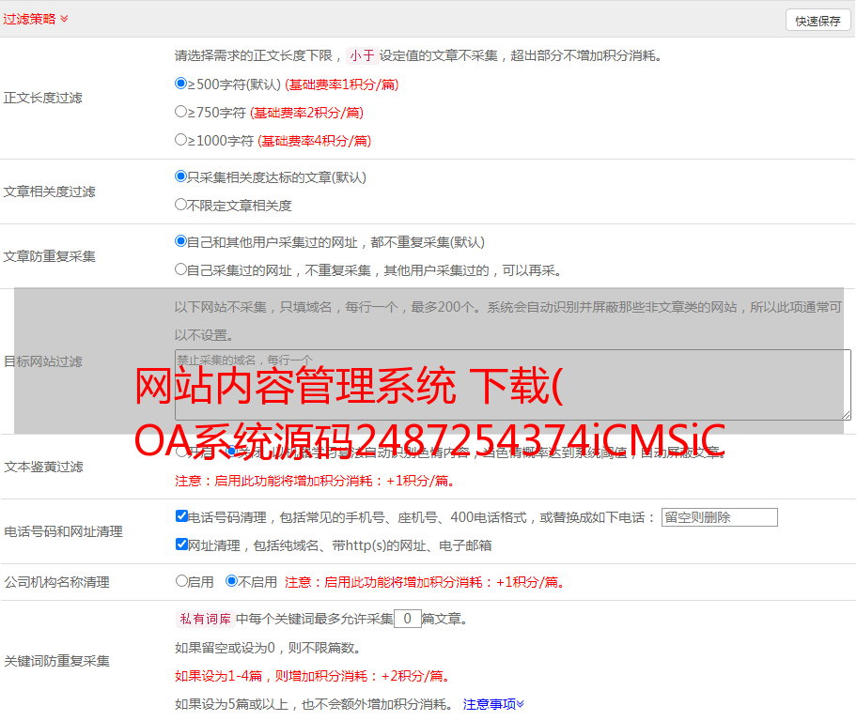Focus the 禁止采集的域名 textarea

(513, 385)
